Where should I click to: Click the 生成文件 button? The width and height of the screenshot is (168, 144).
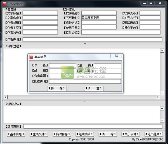39,134
